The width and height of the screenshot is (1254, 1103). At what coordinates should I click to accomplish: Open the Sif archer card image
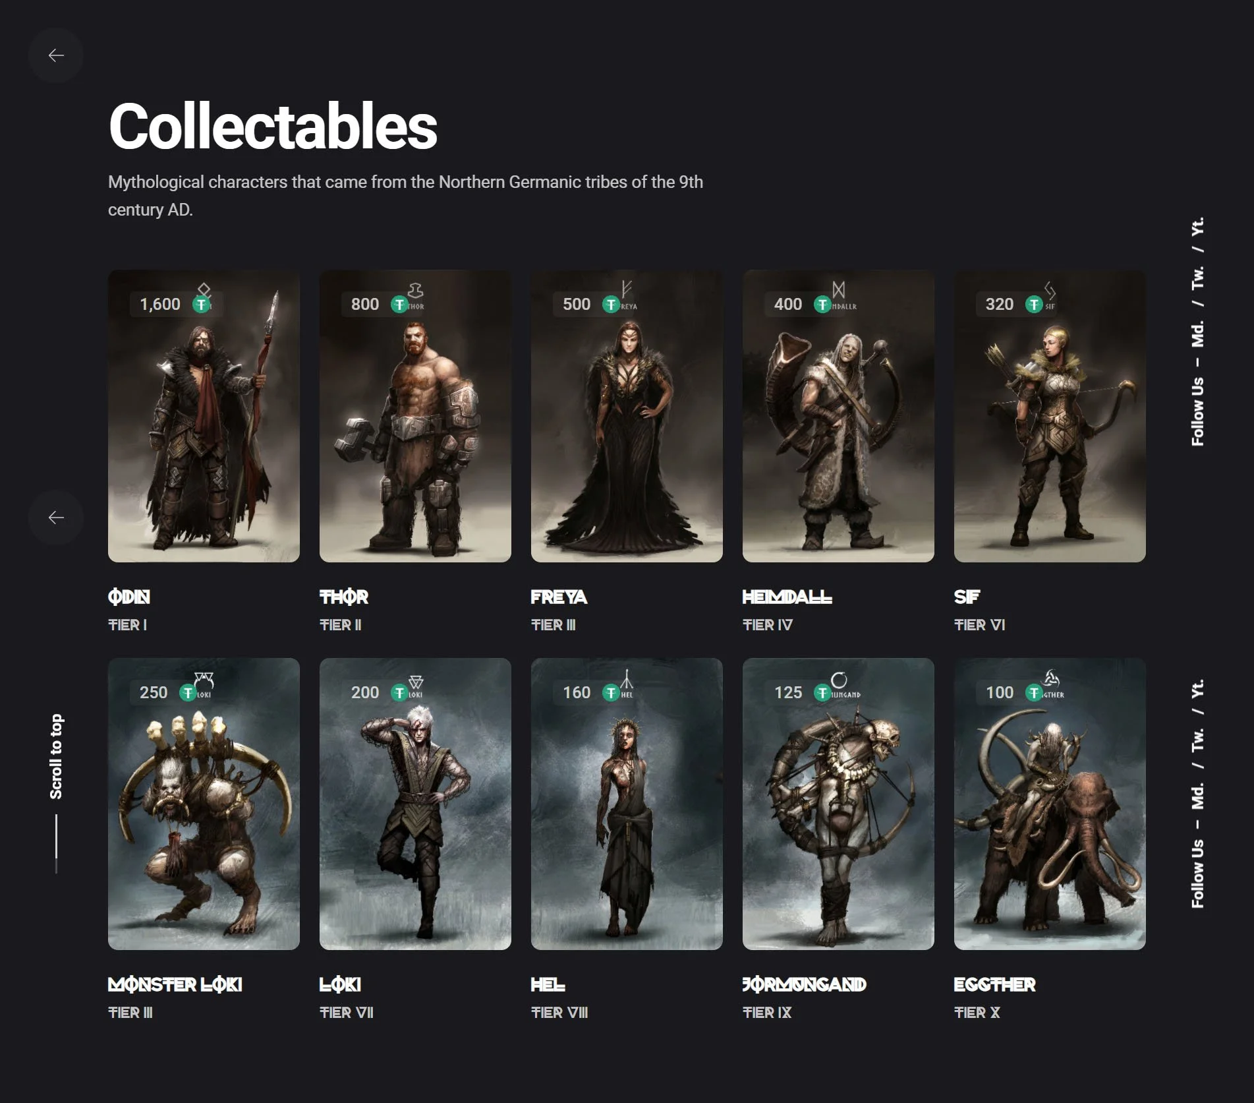pyautogui.click(x=1050, y=416)
